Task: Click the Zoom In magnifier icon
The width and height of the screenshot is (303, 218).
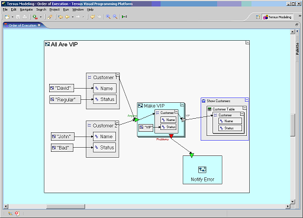Action: coord(108,17)
